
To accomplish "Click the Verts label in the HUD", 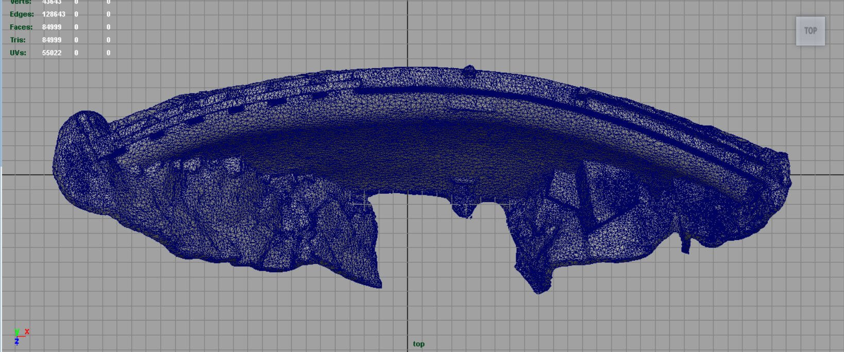I will (x=21, y=3).
